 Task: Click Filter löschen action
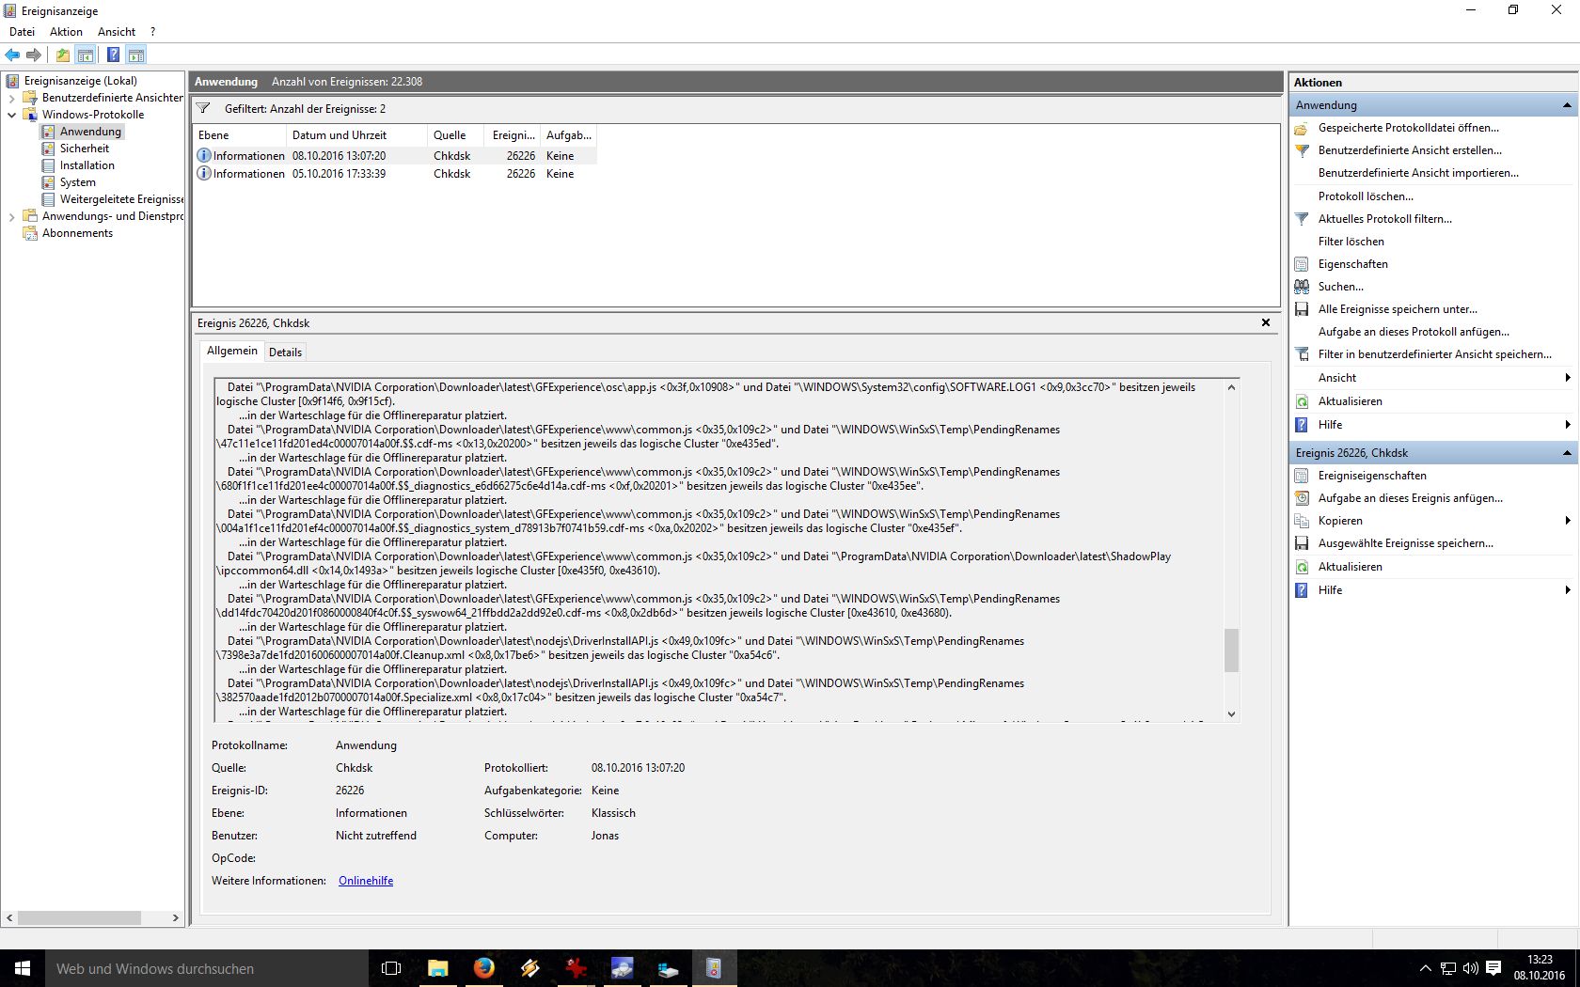coord(1351,242)
